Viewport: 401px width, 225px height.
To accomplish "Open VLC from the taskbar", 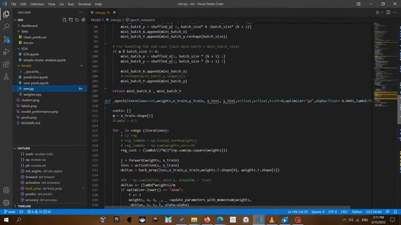I will (x=272, y=219).
